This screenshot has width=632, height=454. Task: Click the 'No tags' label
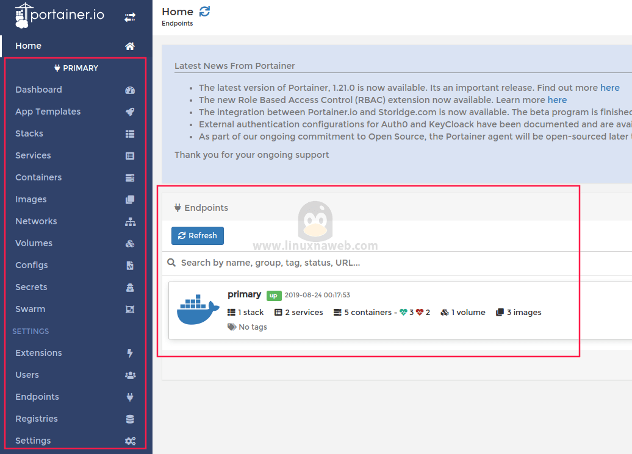(253, 327)
